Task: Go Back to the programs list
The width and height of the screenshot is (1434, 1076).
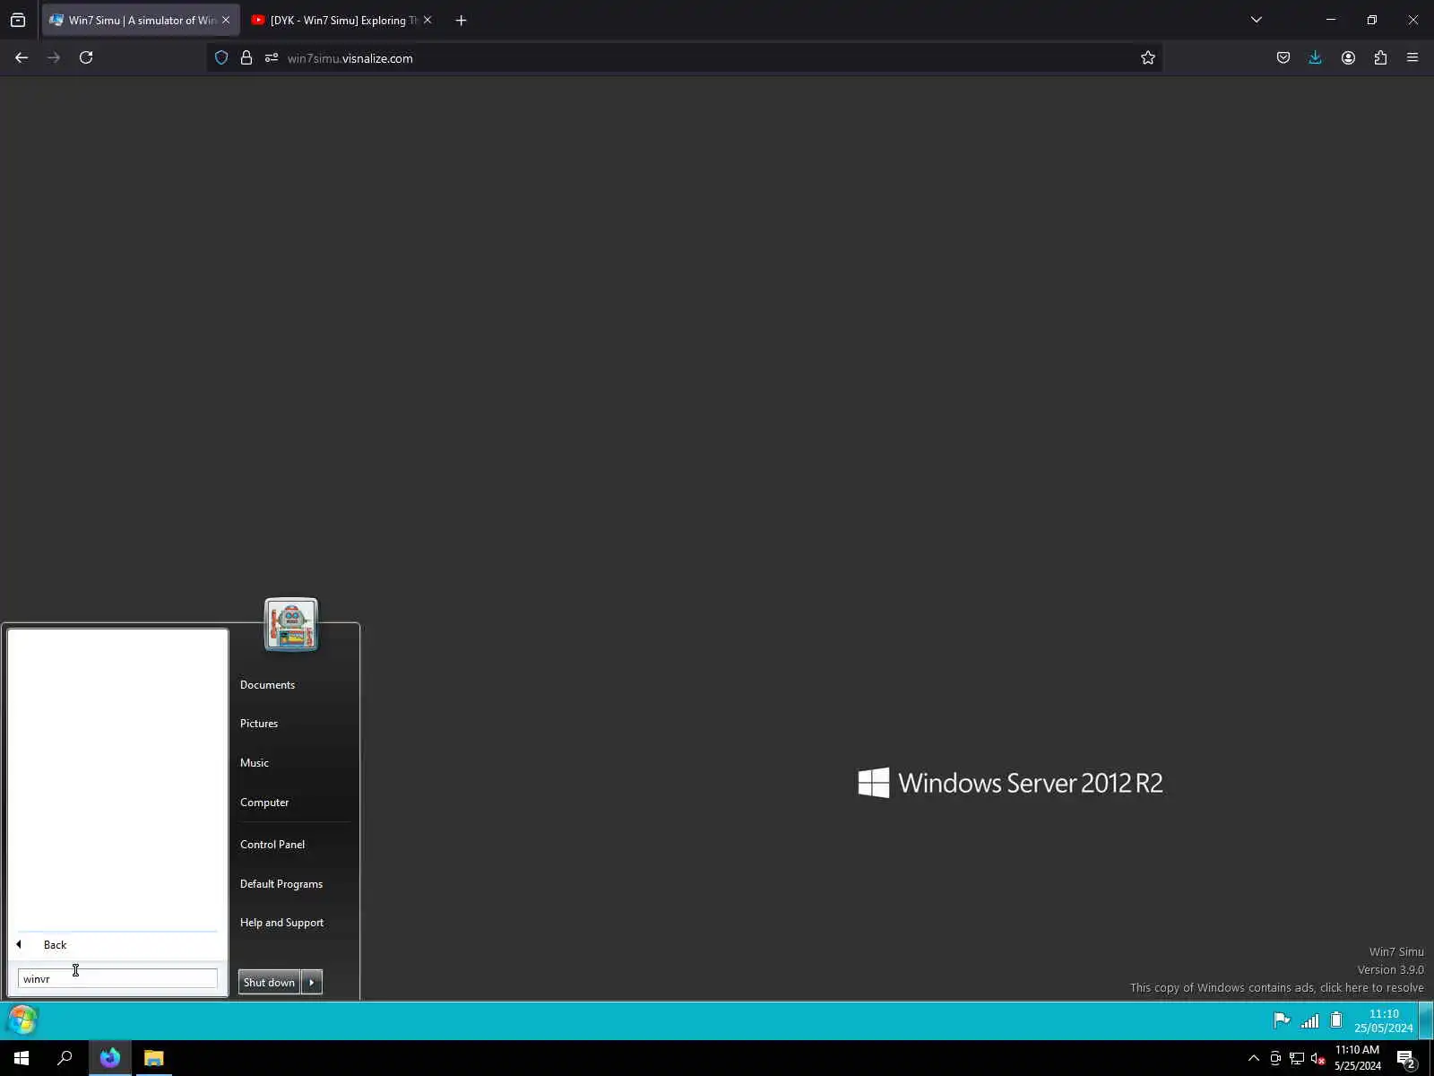Action: pyautogui.click(x=117, y=945)
